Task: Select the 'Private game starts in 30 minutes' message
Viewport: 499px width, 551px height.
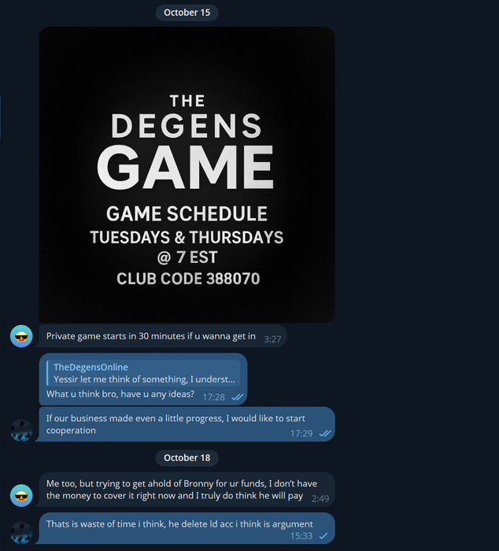Action: [x=162, y=336]
